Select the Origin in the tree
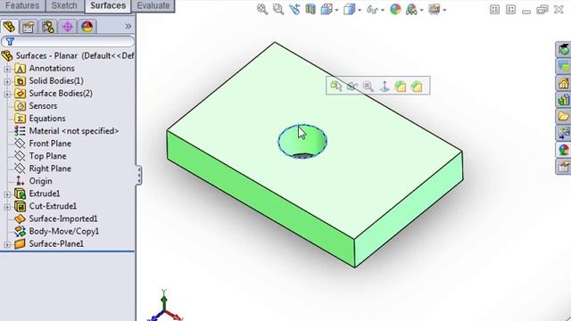Screen dimensions: 571x321 (40, 181)
